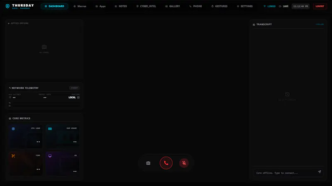Click the 'TRANSCRIPT' heading
This screenshot has width=332, height=186.
tap(264, 24)
